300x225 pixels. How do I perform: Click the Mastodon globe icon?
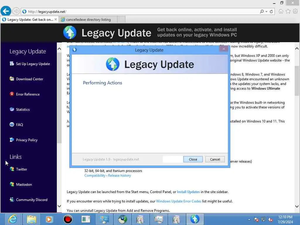point(12,184)
